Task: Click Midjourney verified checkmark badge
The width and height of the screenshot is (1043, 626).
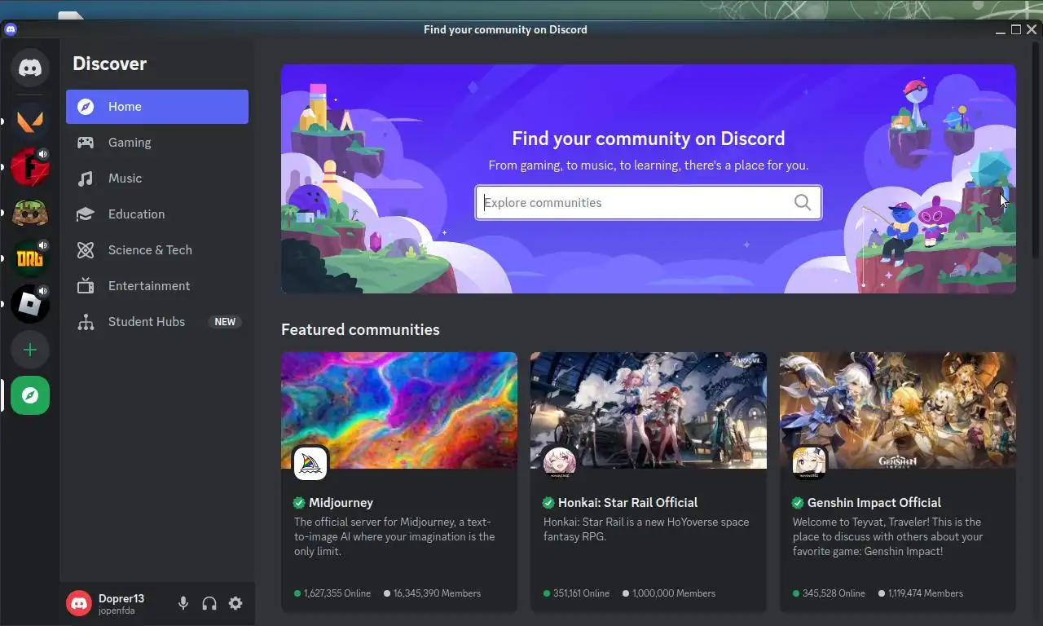Action: (x=299, y=503)
